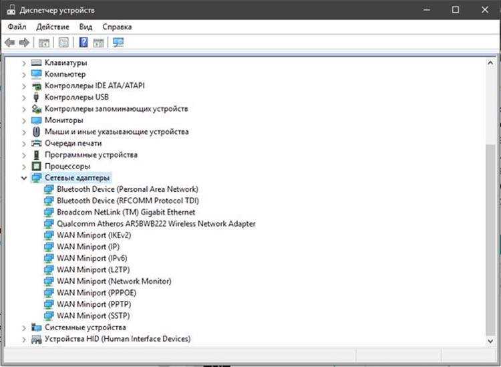Click the vertical scrollbar down arrow

point(490,341)
